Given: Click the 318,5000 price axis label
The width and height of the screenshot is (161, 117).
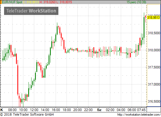Looking at the screenshot, I should 154,33.
